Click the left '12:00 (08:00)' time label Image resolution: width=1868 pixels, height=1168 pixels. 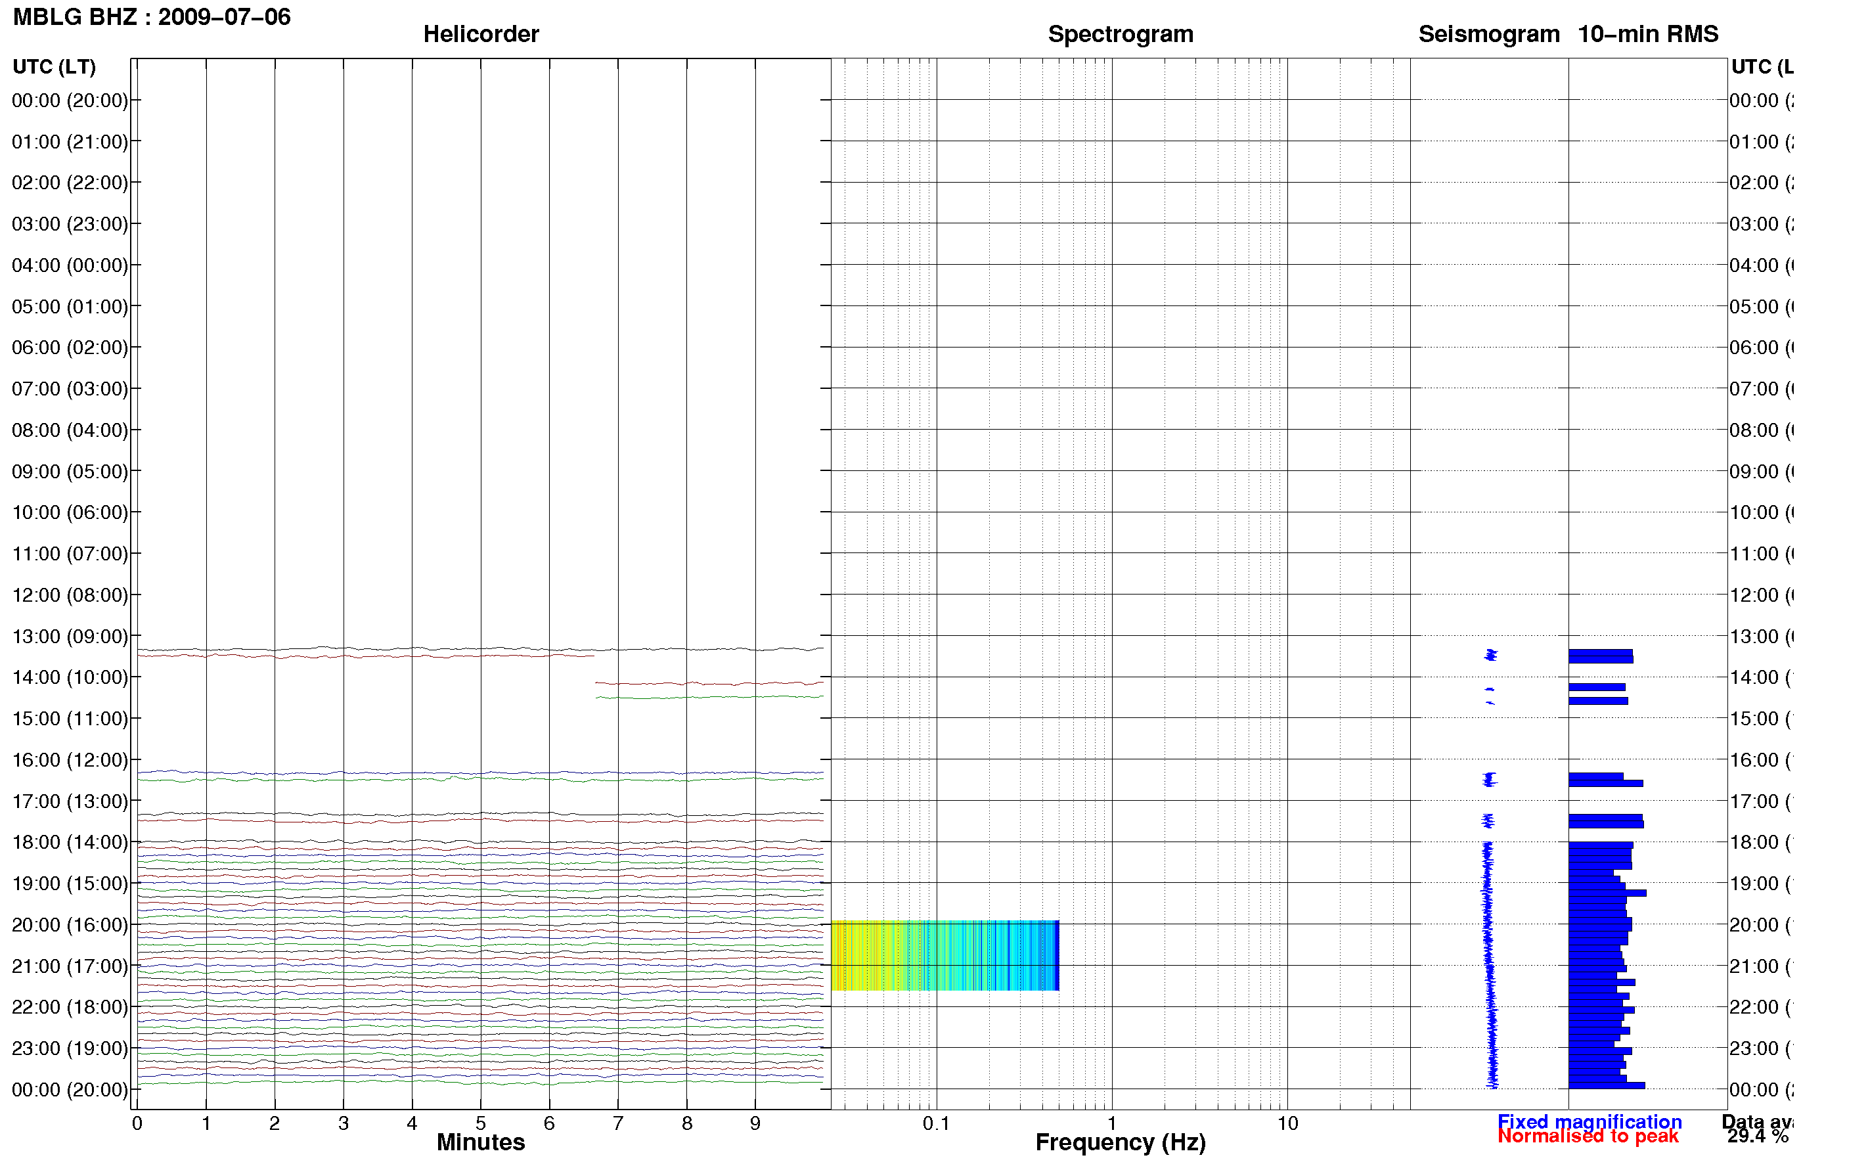point(70,595)
